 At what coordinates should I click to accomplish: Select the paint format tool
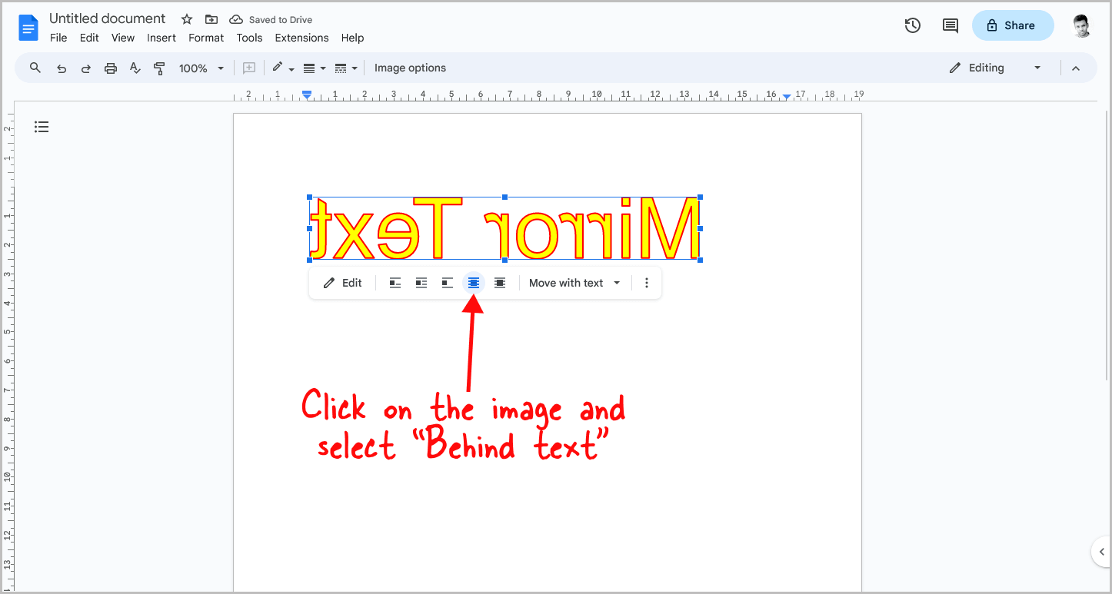pyautogui.click(x=159, y=68)
